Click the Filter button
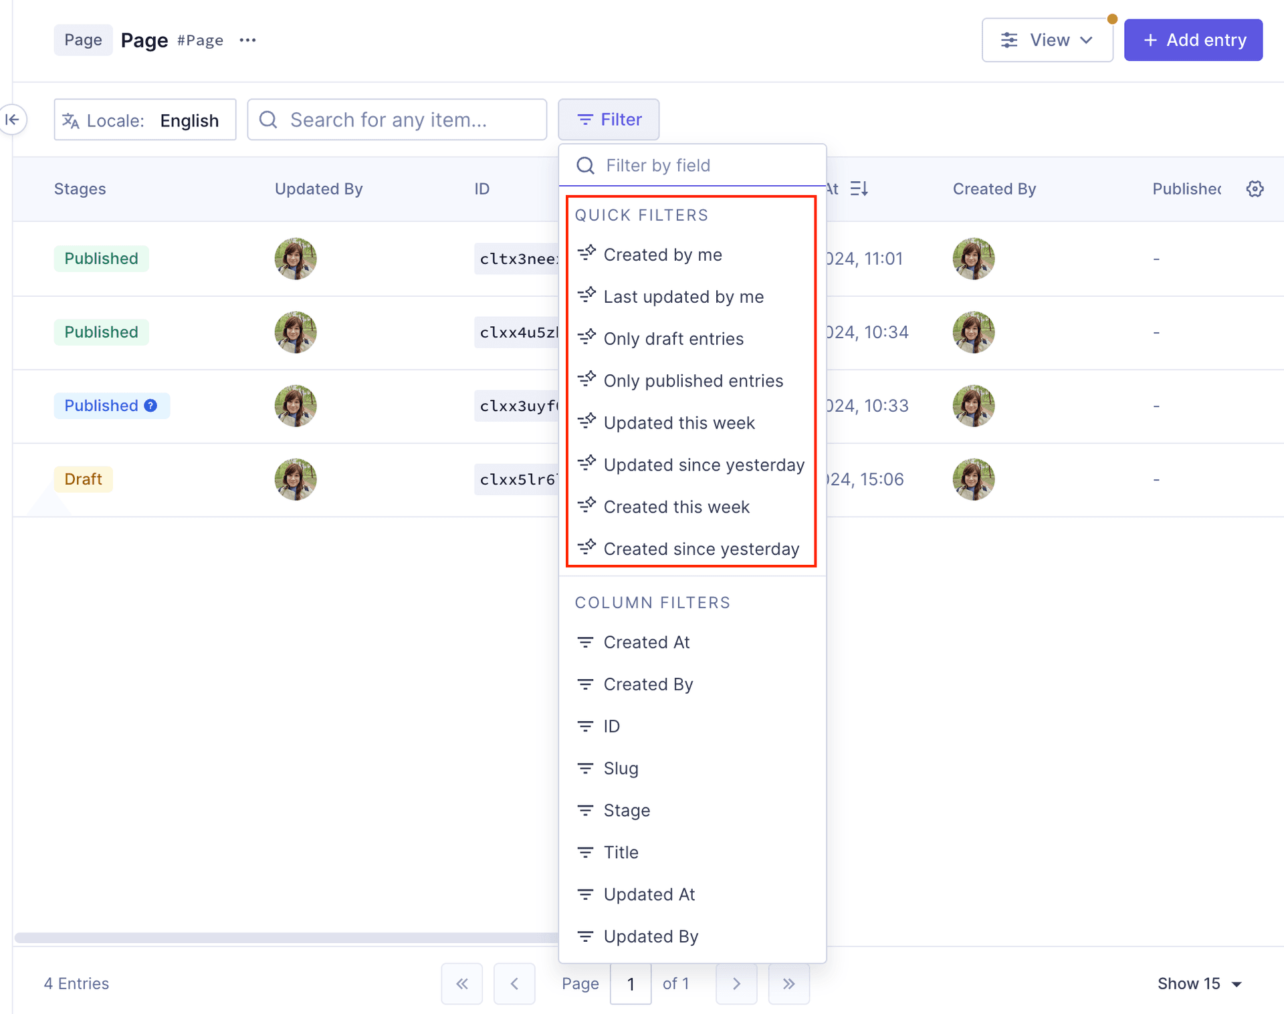The image size is (1284, 1014). (609, 120)
